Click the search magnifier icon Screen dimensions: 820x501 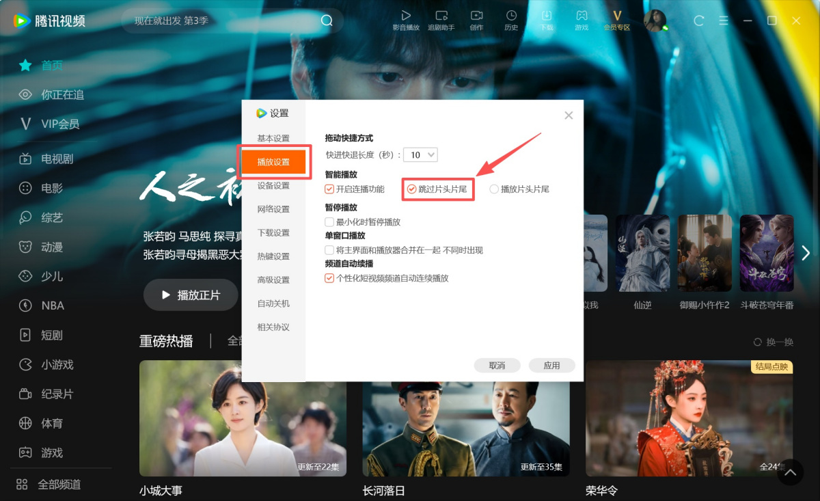[x=327, y=21]
